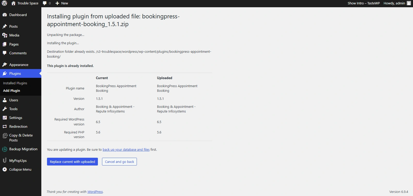Open the comments bubble icon in admin bar
The height and width of the screenshot is (196, 413).
tap(45, 3)
